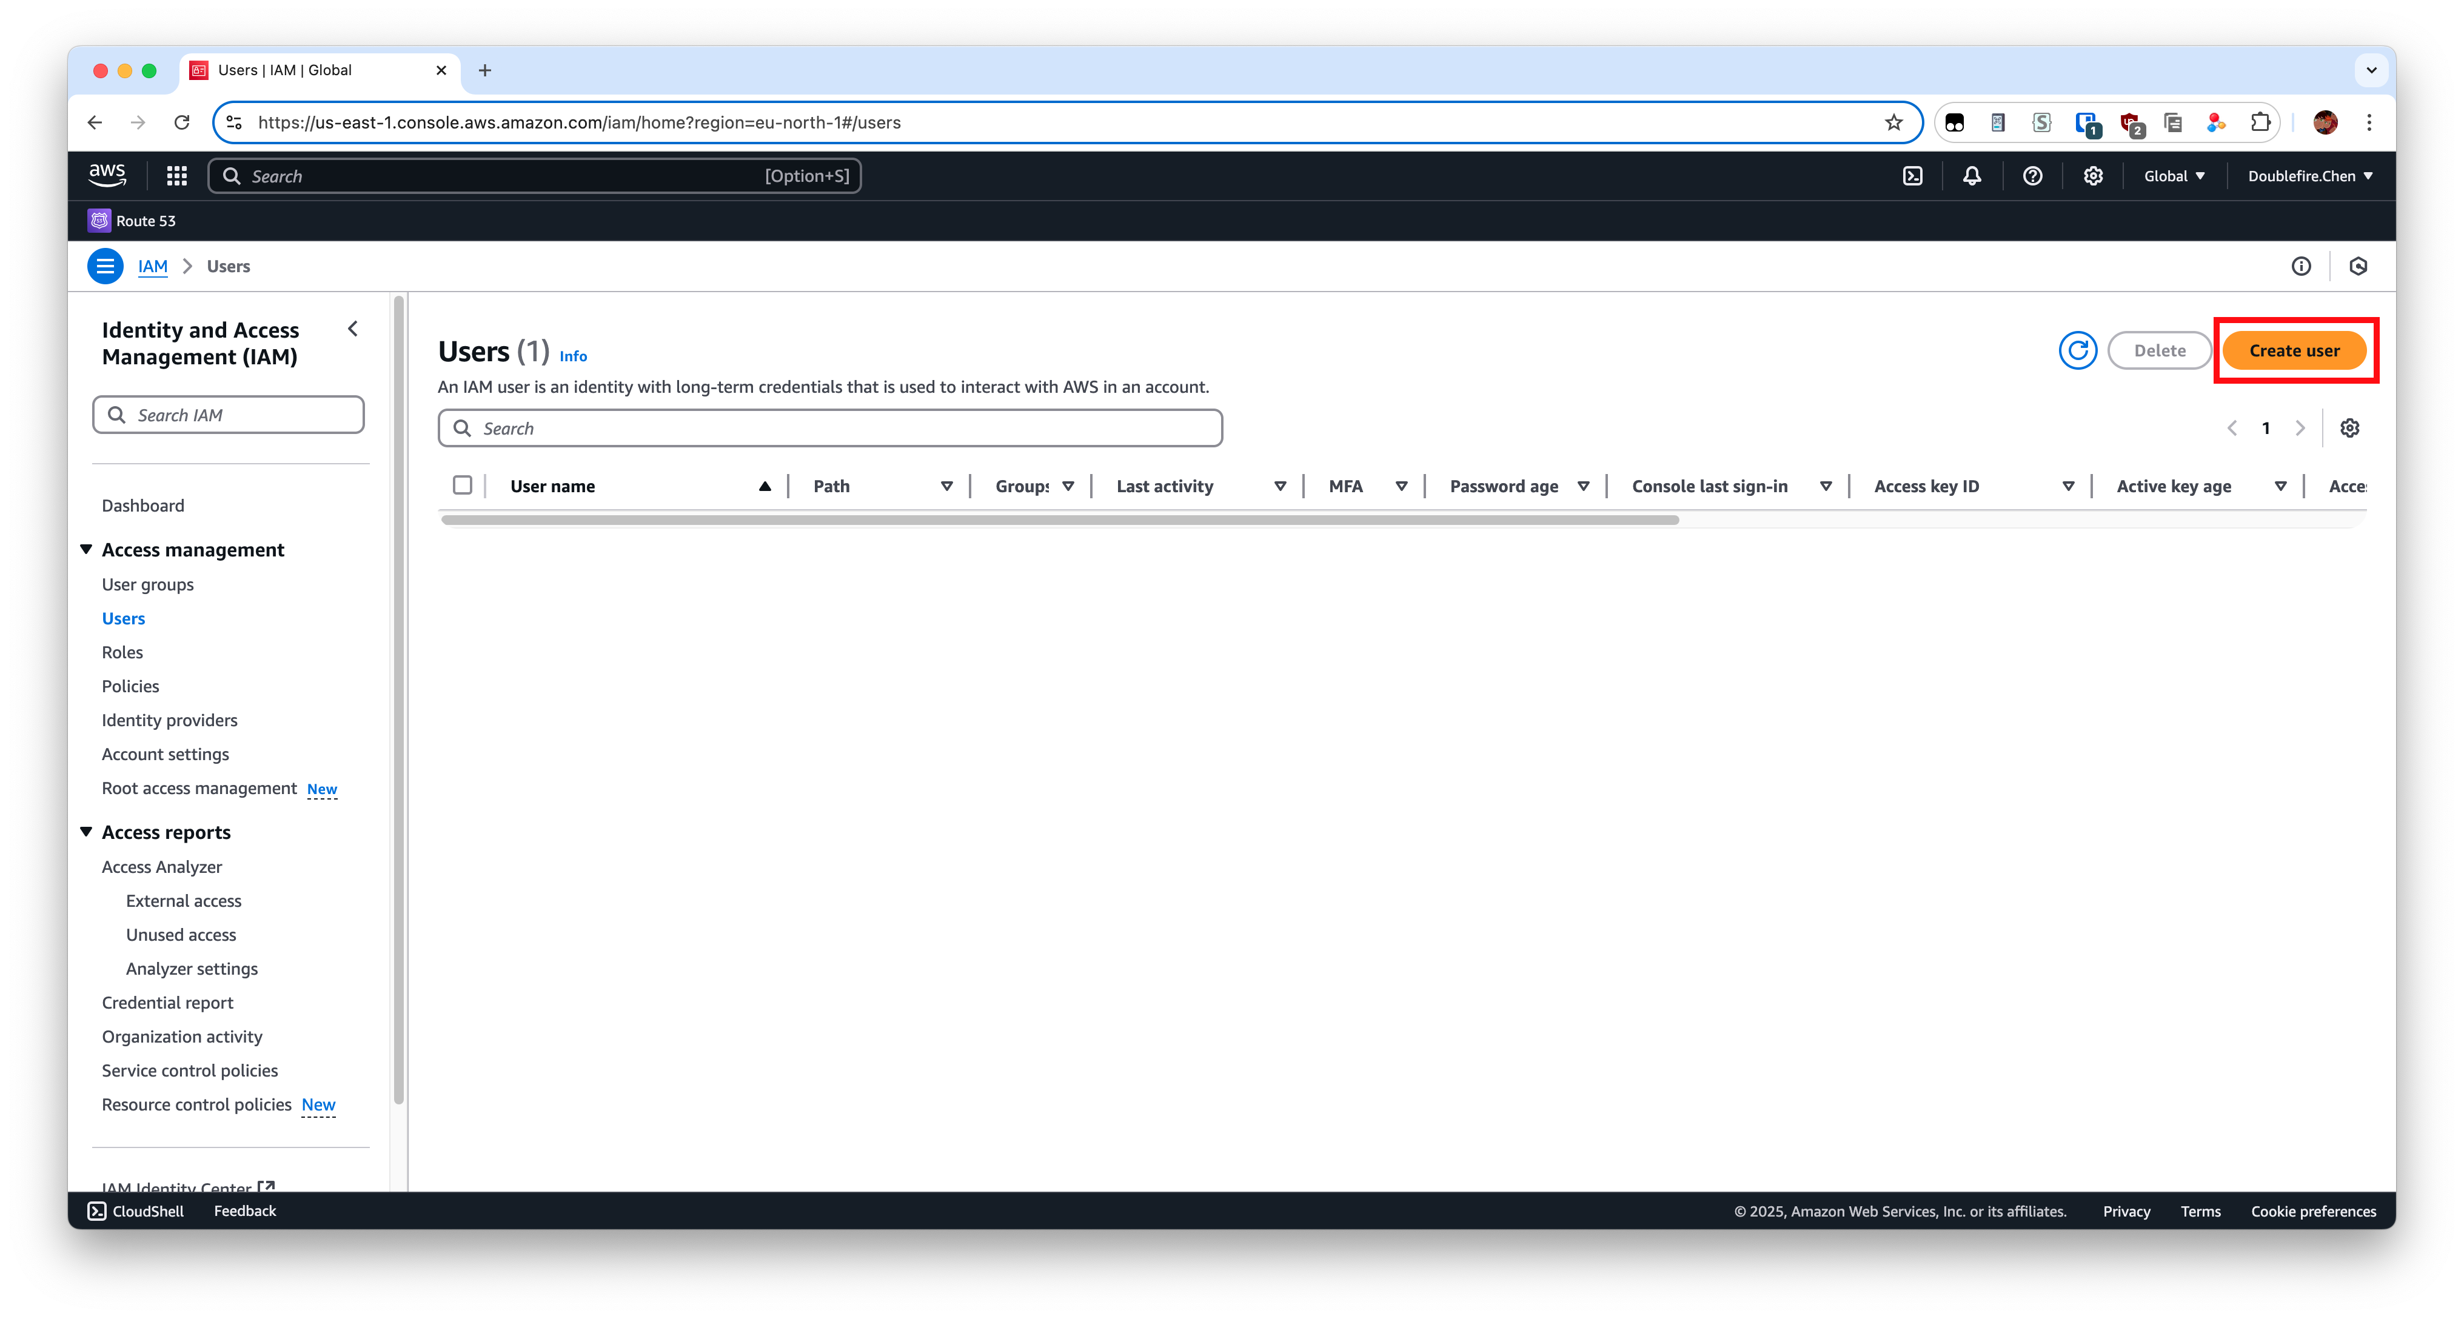Image resolution: width=2464 pixels, height=1319 pixels.
Task: Open Cookie preferences in footer
Action: [2313, 1211]
